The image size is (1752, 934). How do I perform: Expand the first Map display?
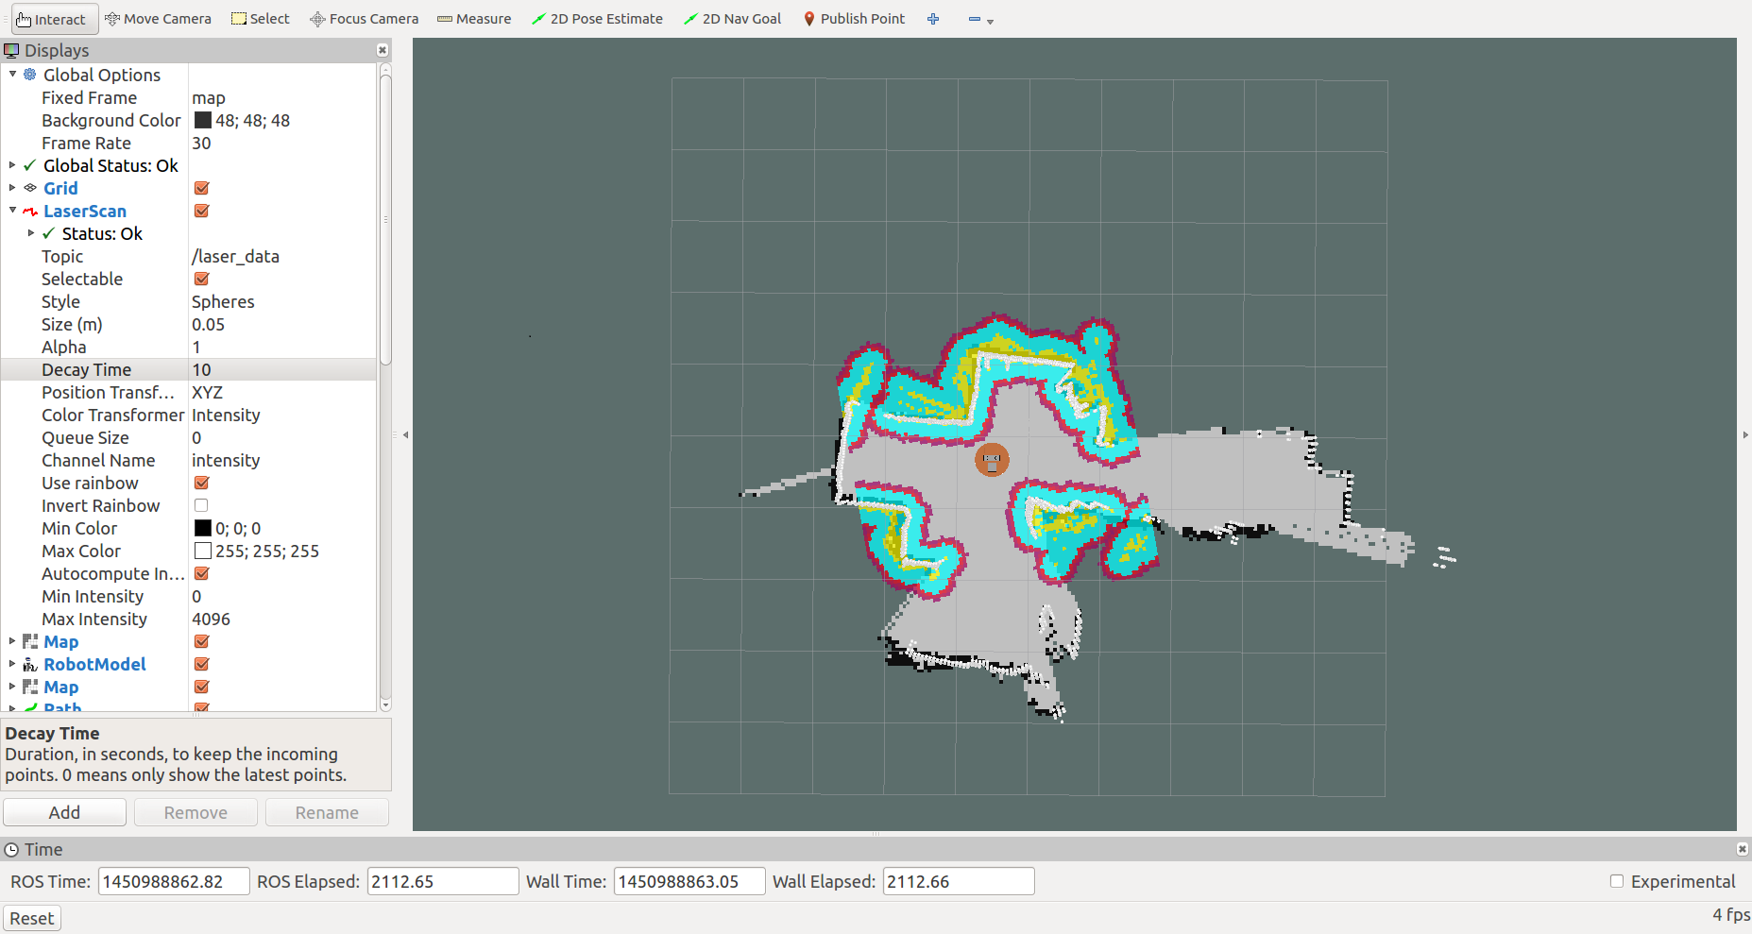(12, 641)
